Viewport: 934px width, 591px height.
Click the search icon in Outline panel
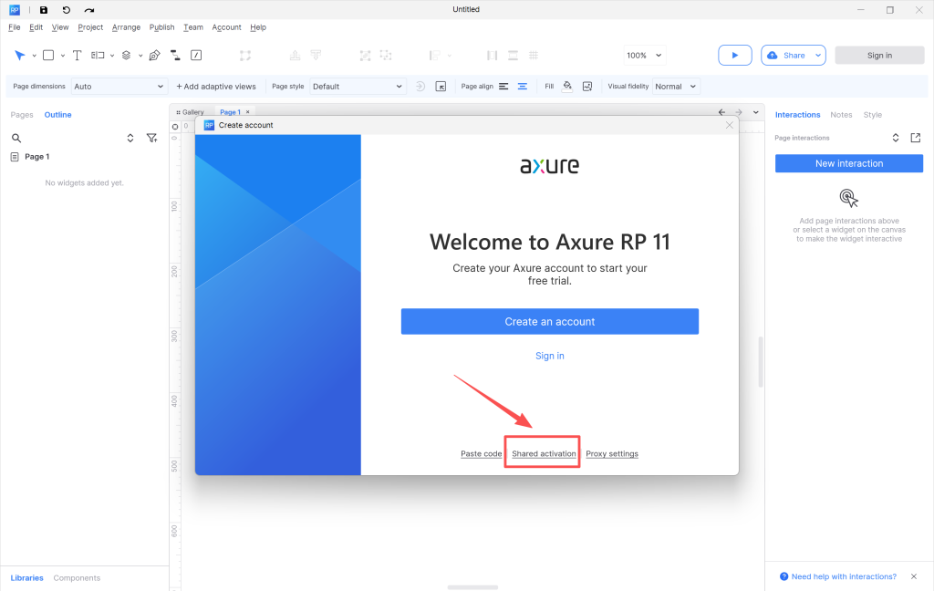coord(16,138)
